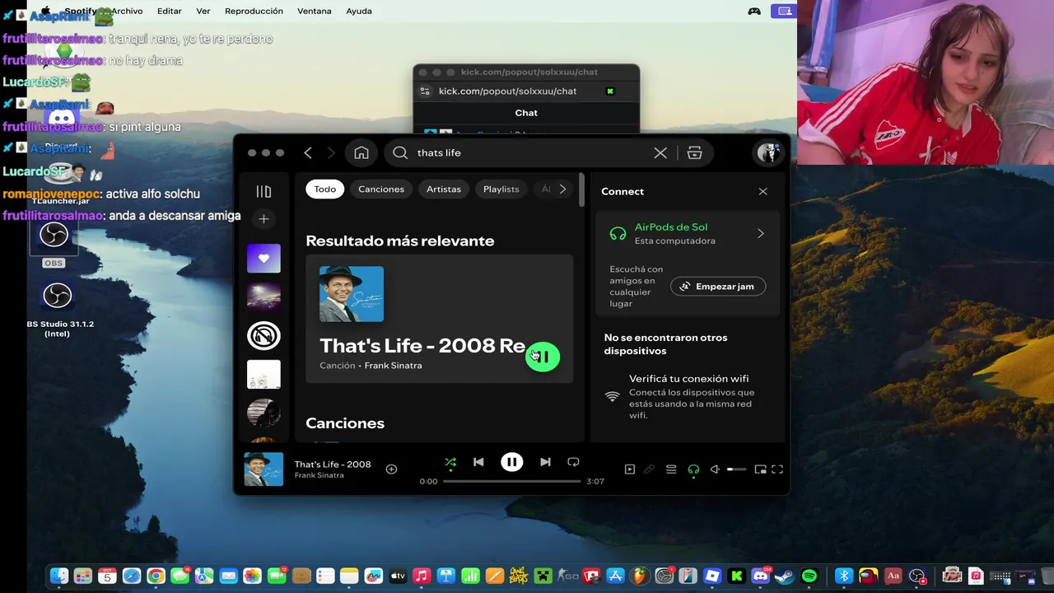Toggle repeat mode
The width and height of the screenshot is (1054, 593).
click(573, 462)
